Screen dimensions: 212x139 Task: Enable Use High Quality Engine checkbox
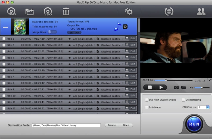[x=147, y=100]
